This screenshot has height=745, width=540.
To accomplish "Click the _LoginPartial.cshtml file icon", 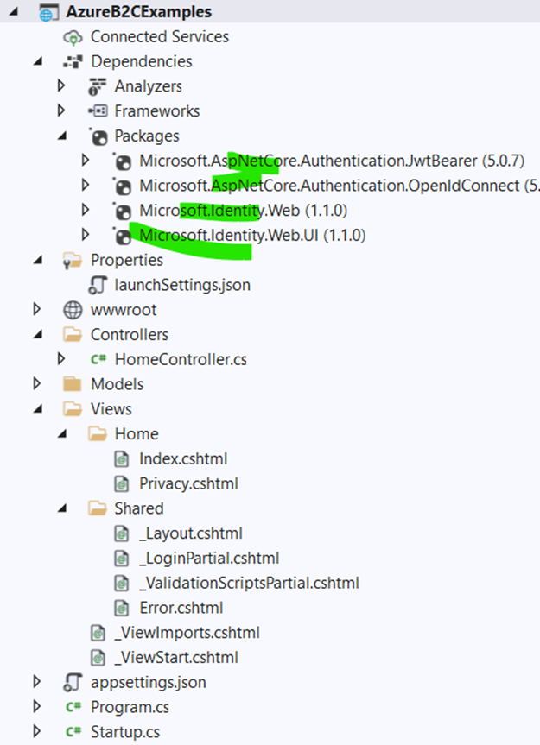I will coord(122,559).
